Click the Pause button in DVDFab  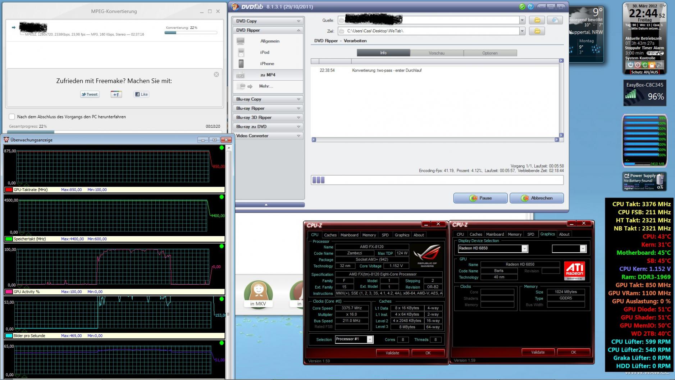click(x=480, y=198)
